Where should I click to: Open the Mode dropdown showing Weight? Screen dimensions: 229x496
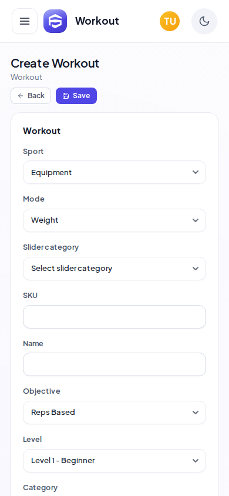pyautogui.click(x=114, y=220)
